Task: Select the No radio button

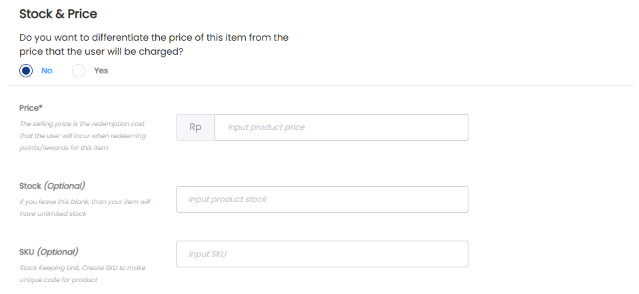Action: pos(26,71)
